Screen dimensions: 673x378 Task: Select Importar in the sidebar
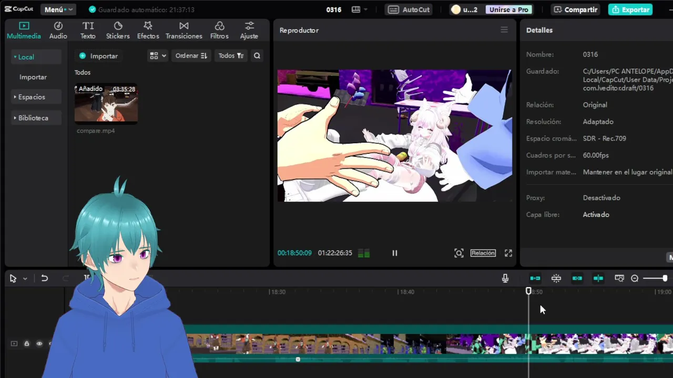(x=33, y=77)
